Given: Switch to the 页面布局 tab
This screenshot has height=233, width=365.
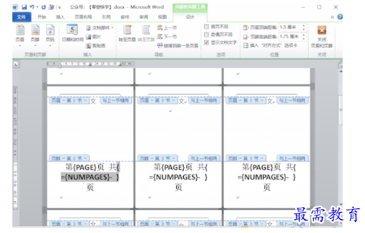Looking at the screenshot, I should pyautogui.click(x=83, y=17).
